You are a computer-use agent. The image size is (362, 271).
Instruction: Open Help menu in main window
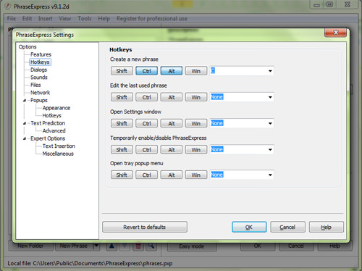104,19
